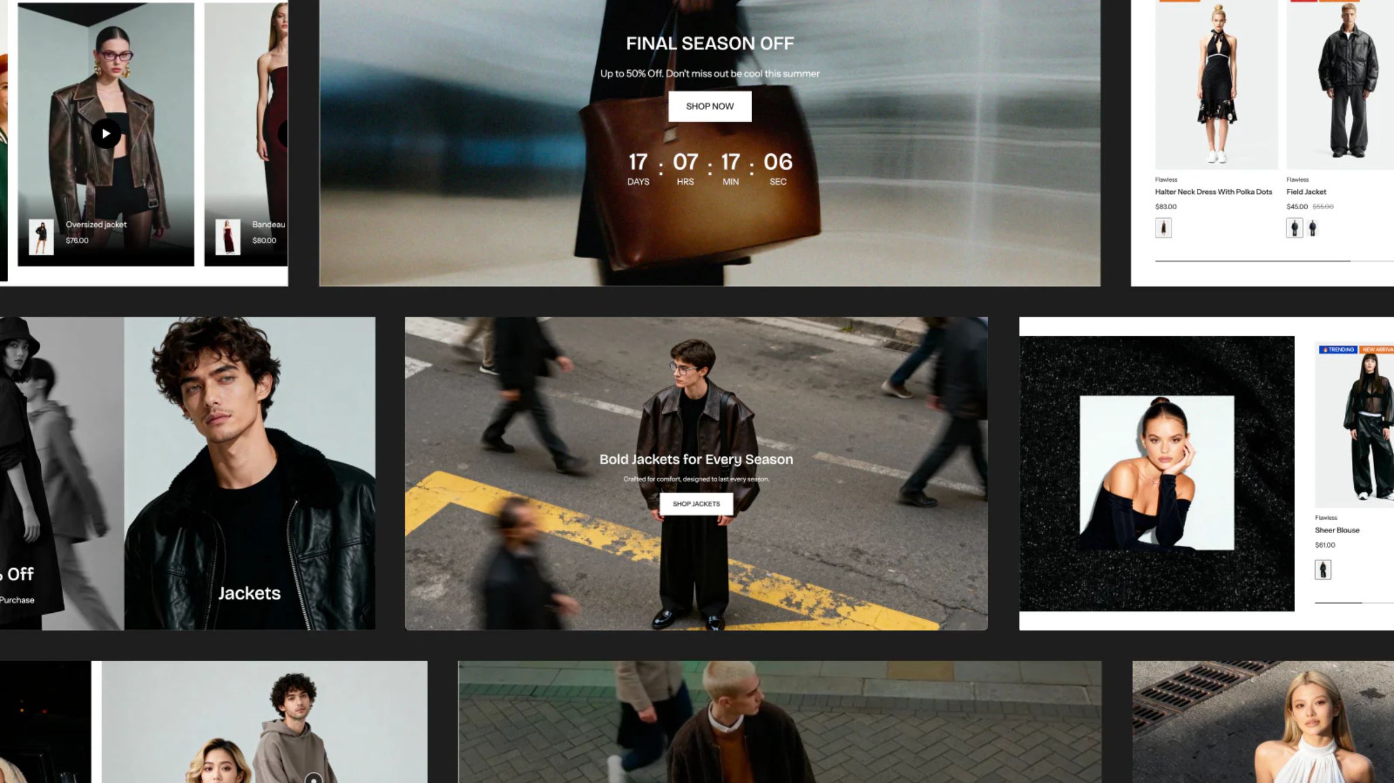Image resolution: width=1394 pixels, height=783 pixels.
Task: Click the DAYS countdown value
Action: 638,162
